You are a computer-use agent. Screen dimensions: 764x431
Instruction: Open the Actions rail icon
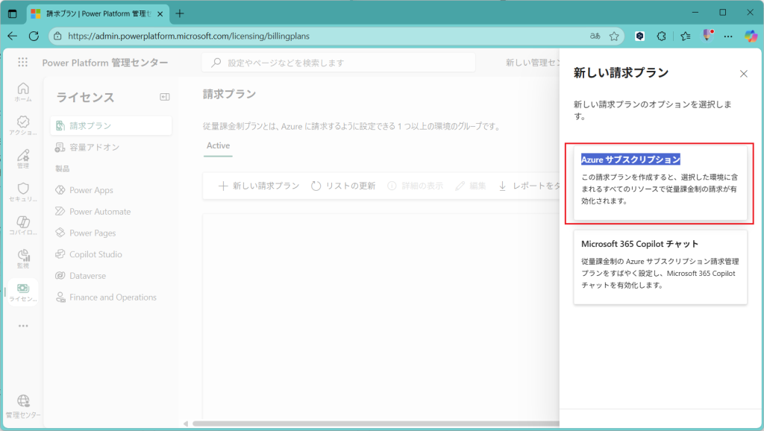point(23,125)
